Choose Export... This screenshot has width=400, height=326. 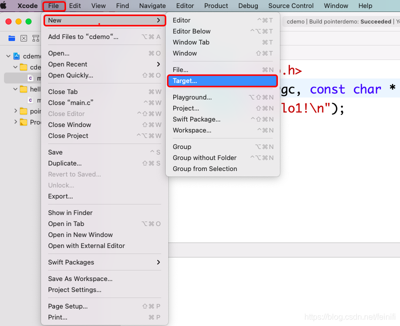click(x=105, y=196)
